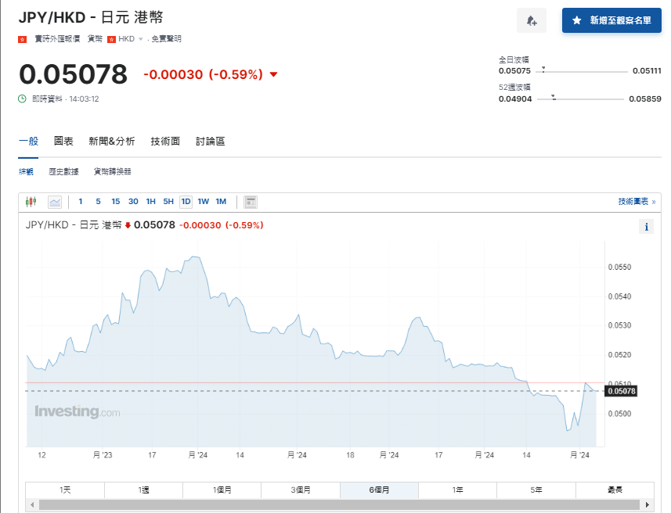The image size is (671, 513).
Task: Select the 1D timeframe
Action: [186, 201]
